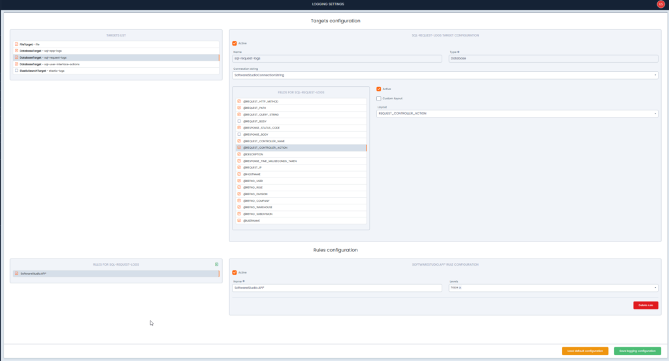Toggle Active checkbox in target configuration
The height and width of the screenshot is (361, 669).
235,43
